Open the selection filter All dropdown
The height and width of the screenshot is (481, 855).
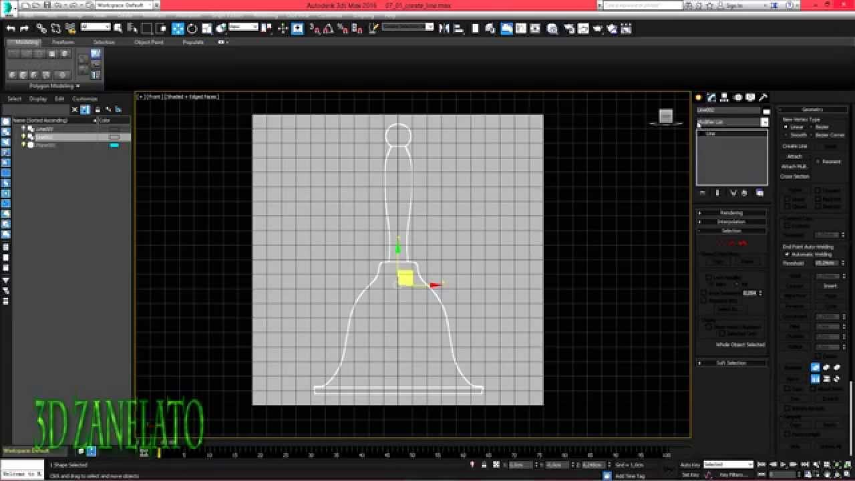(x=96, y=27)
